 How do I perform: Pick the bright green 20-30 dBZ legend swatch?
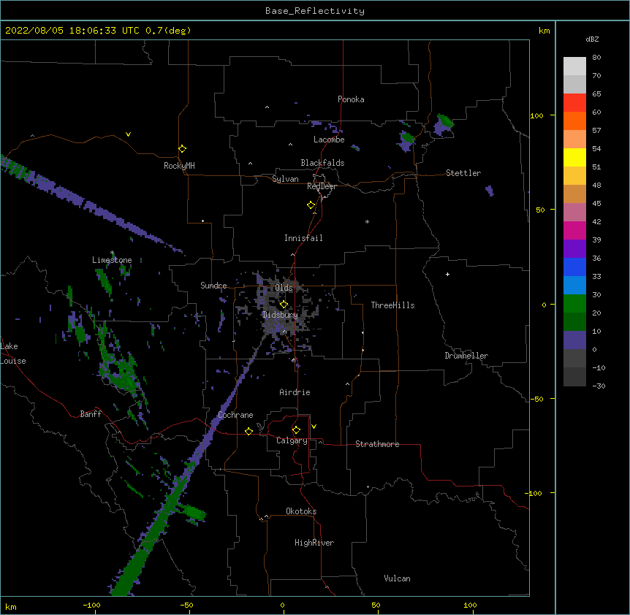pyautogui.click(x=574, y=304)
